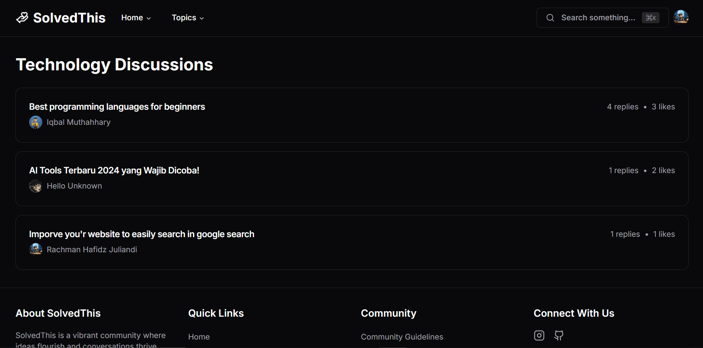
Task: Open 'AI Tools Terbaru 2024' discussion
Action: pos(114,171)
